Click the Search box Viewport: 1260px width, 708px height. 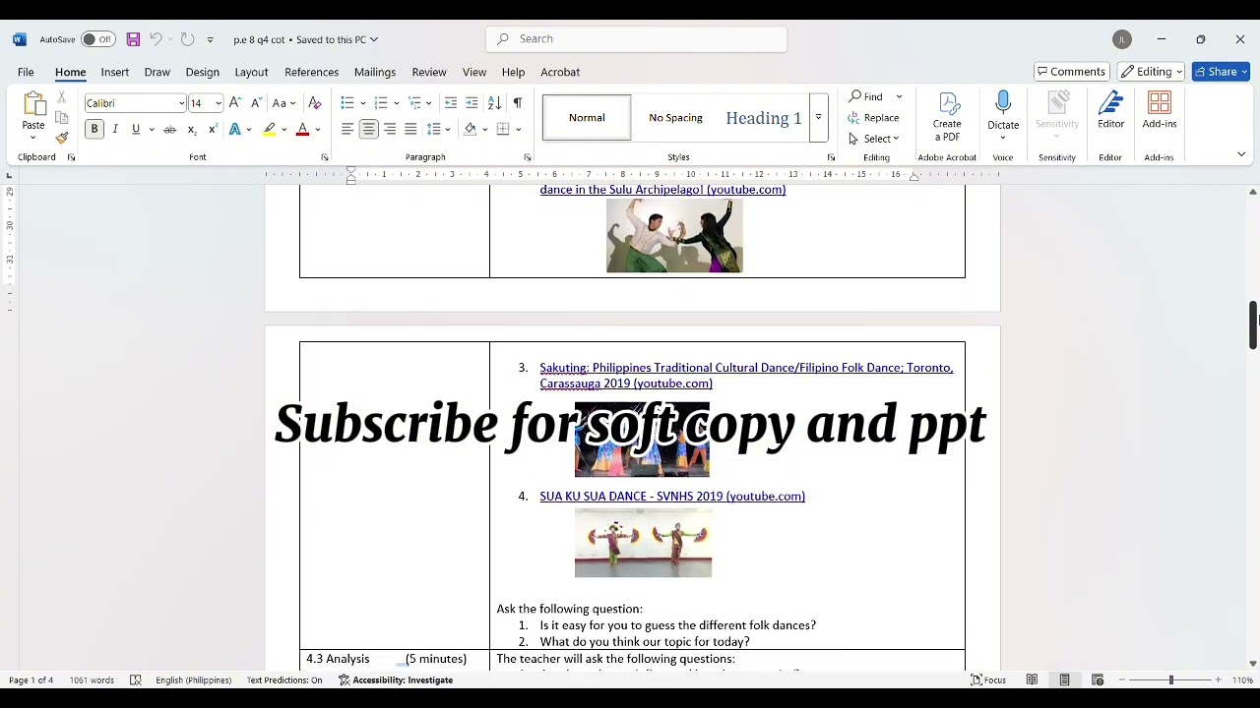pos(637,39)
